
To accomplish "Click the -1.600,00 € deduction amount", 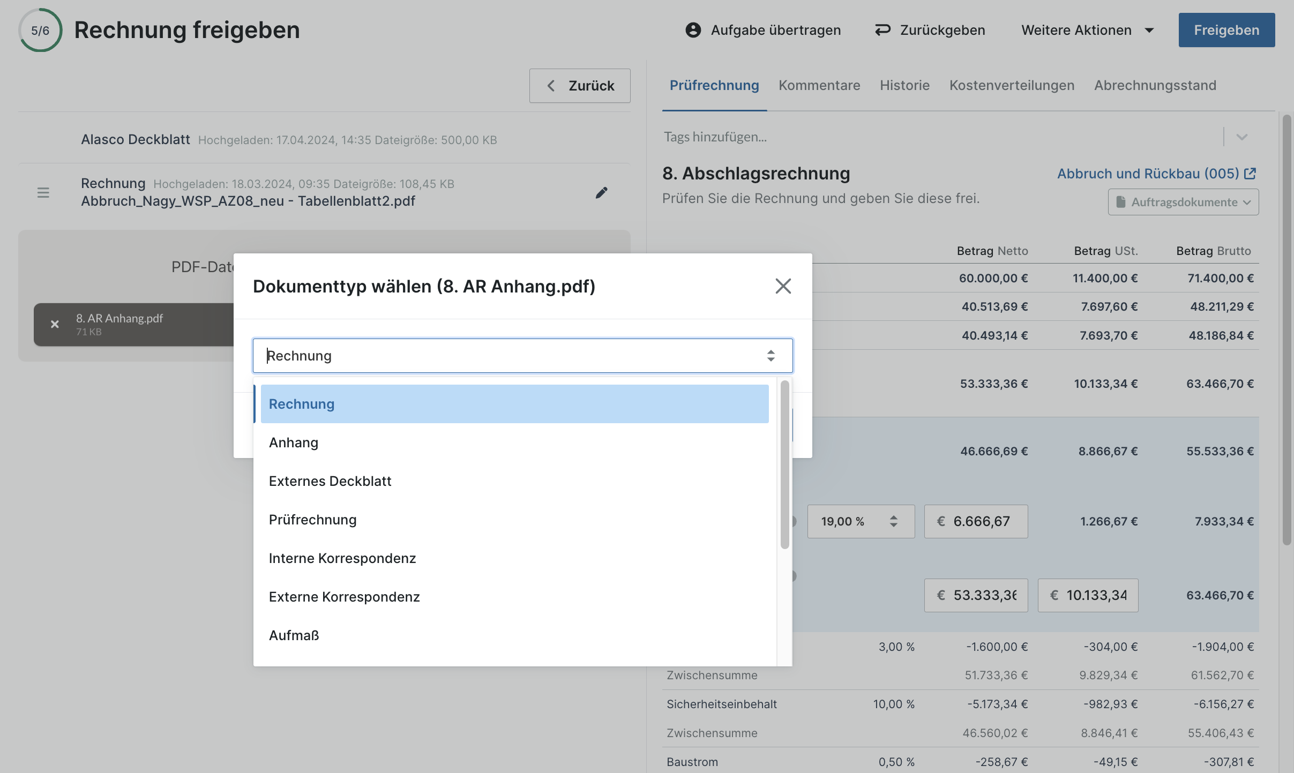I will click(997, 647).
